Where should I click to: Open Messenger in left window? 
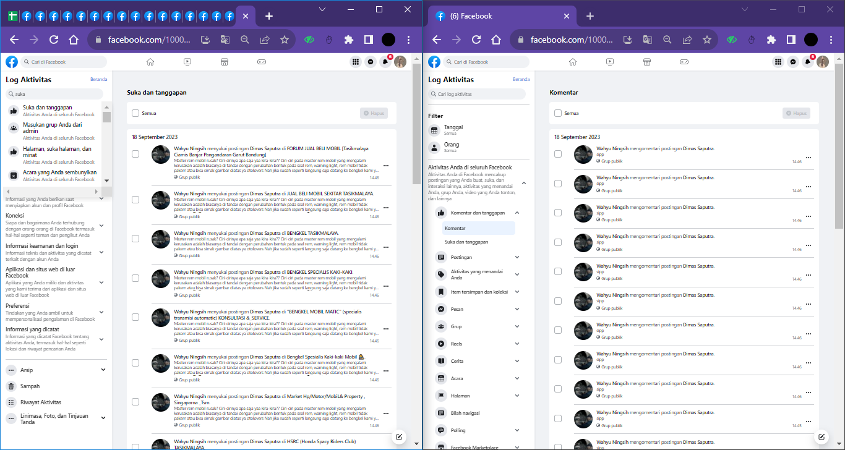coord(371,62)
